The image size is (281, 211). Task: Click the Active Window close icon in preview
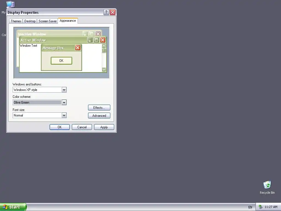pos(103,40)
